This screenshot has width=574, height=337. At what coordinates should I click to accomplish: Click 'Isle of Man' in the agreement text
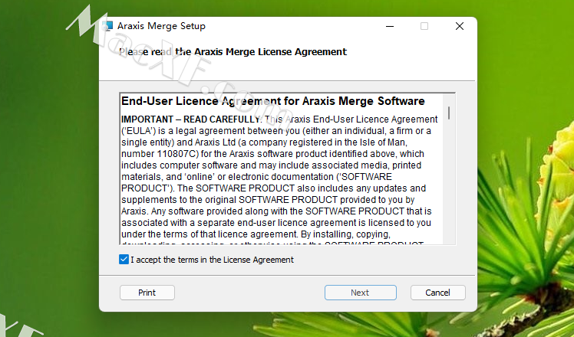click(x=383, y=142)
